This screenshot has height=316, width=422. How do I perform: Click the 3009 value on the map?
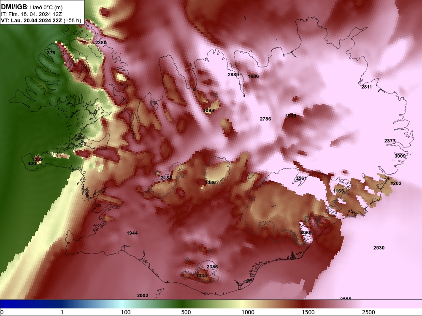pos(400,156)
